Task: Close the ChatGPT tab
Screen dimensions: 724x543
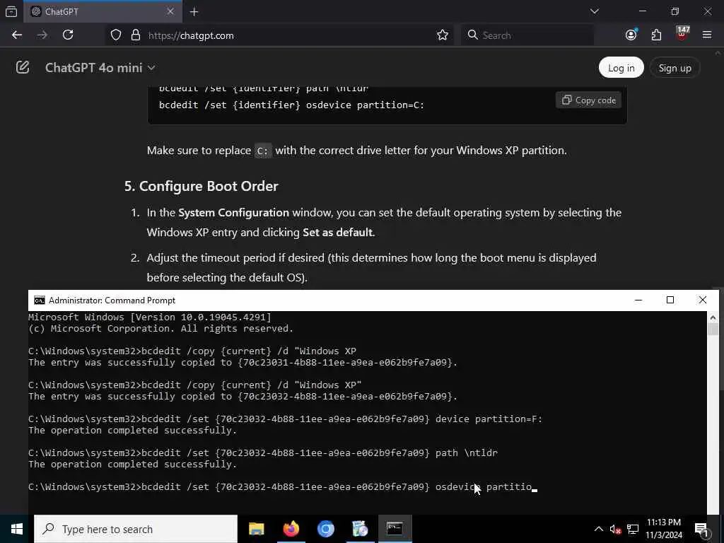Action: pyautogui.click(x=170, y=11)
